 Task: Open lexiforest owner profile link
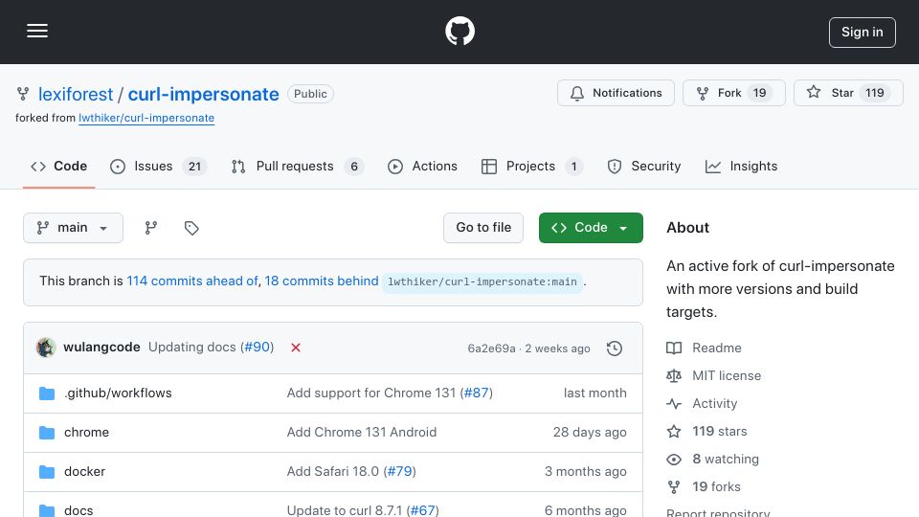(75, 94)
